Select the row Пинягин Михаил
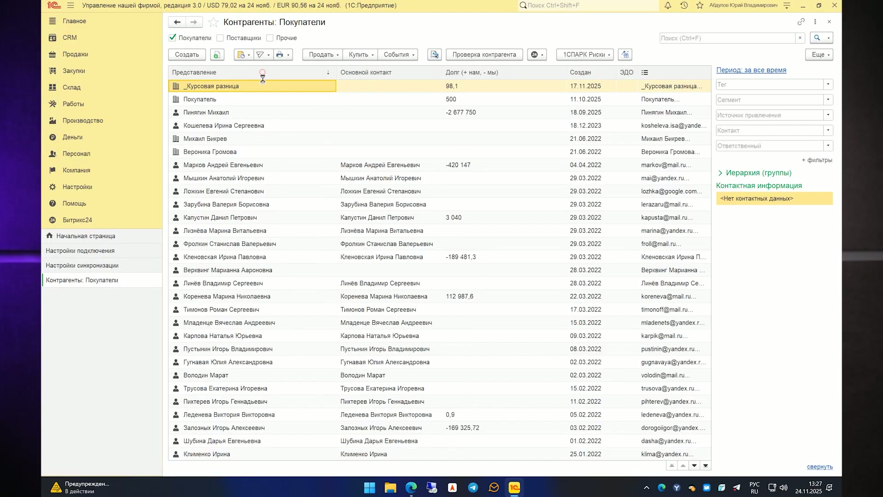Screen dimensions: 883x497 click(x=439, y=113)
